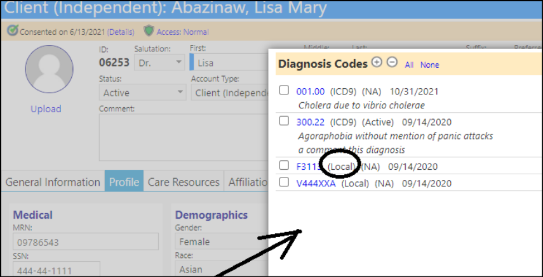The height and width of the screenshot is (277, 543).
Task: Click the consent Details link
Action: pyautogui.click(x=121, y=32)
